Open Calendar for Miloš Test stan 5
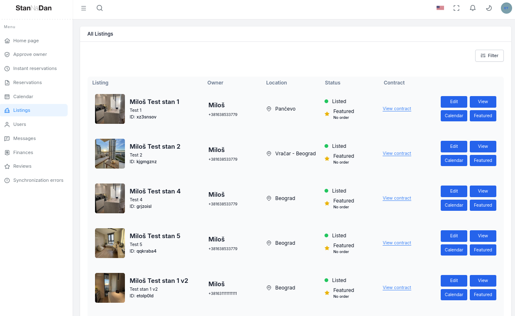The image size is (515, 316). [x=454, y=250]
